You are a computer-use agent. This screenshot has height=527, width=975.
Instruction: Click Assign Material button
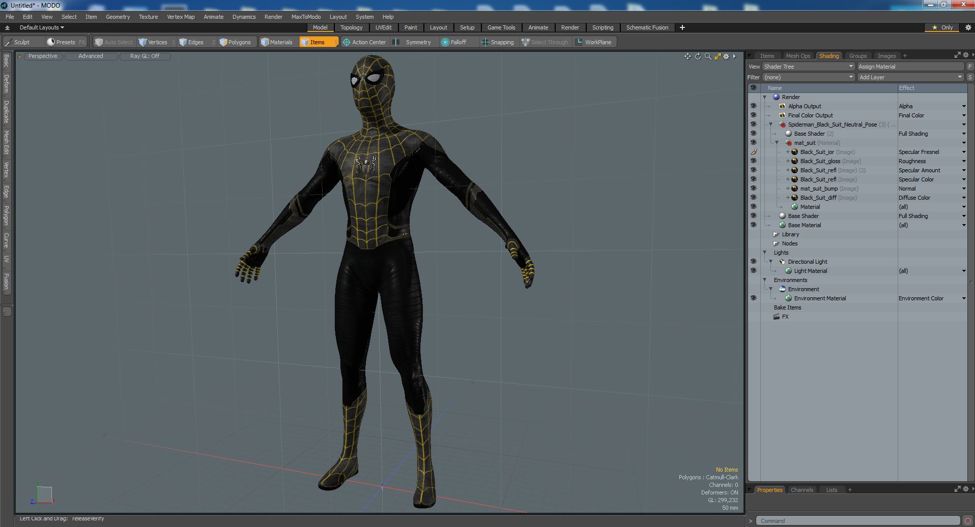tap(910, 67)
